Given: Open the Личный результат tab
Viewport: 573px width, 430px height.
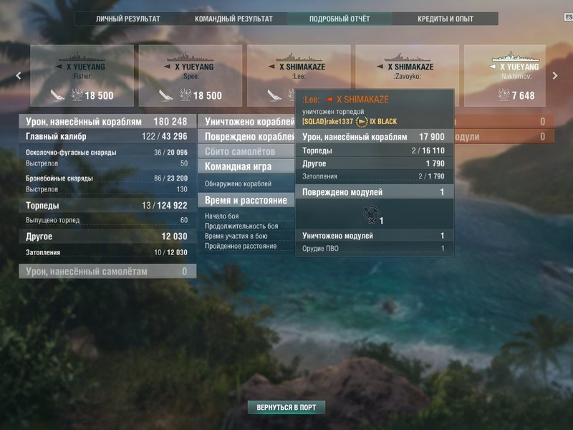Looking at the screenshot, I should point(128,19).
